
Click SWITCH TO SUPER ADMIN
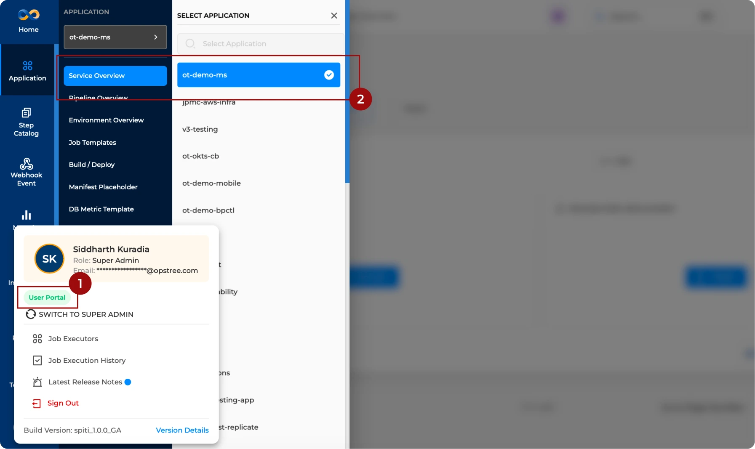tap(86, 314)
